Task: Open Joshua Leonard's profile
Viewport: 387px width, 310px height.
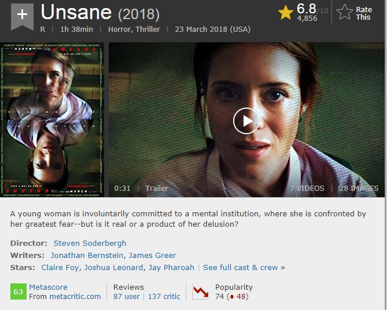Action: [114, 268]
